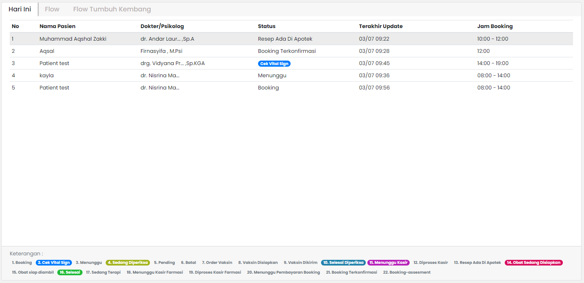Sort by the Nama Pasien column header
Image resolution: width=584 pixels, height=283 pixels.
pyautogui.click(x=57, y=26)
